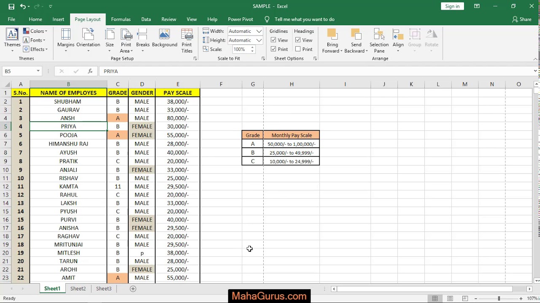Open the Themes gallery button
This screenshot has width=540, height=303.
12,40
